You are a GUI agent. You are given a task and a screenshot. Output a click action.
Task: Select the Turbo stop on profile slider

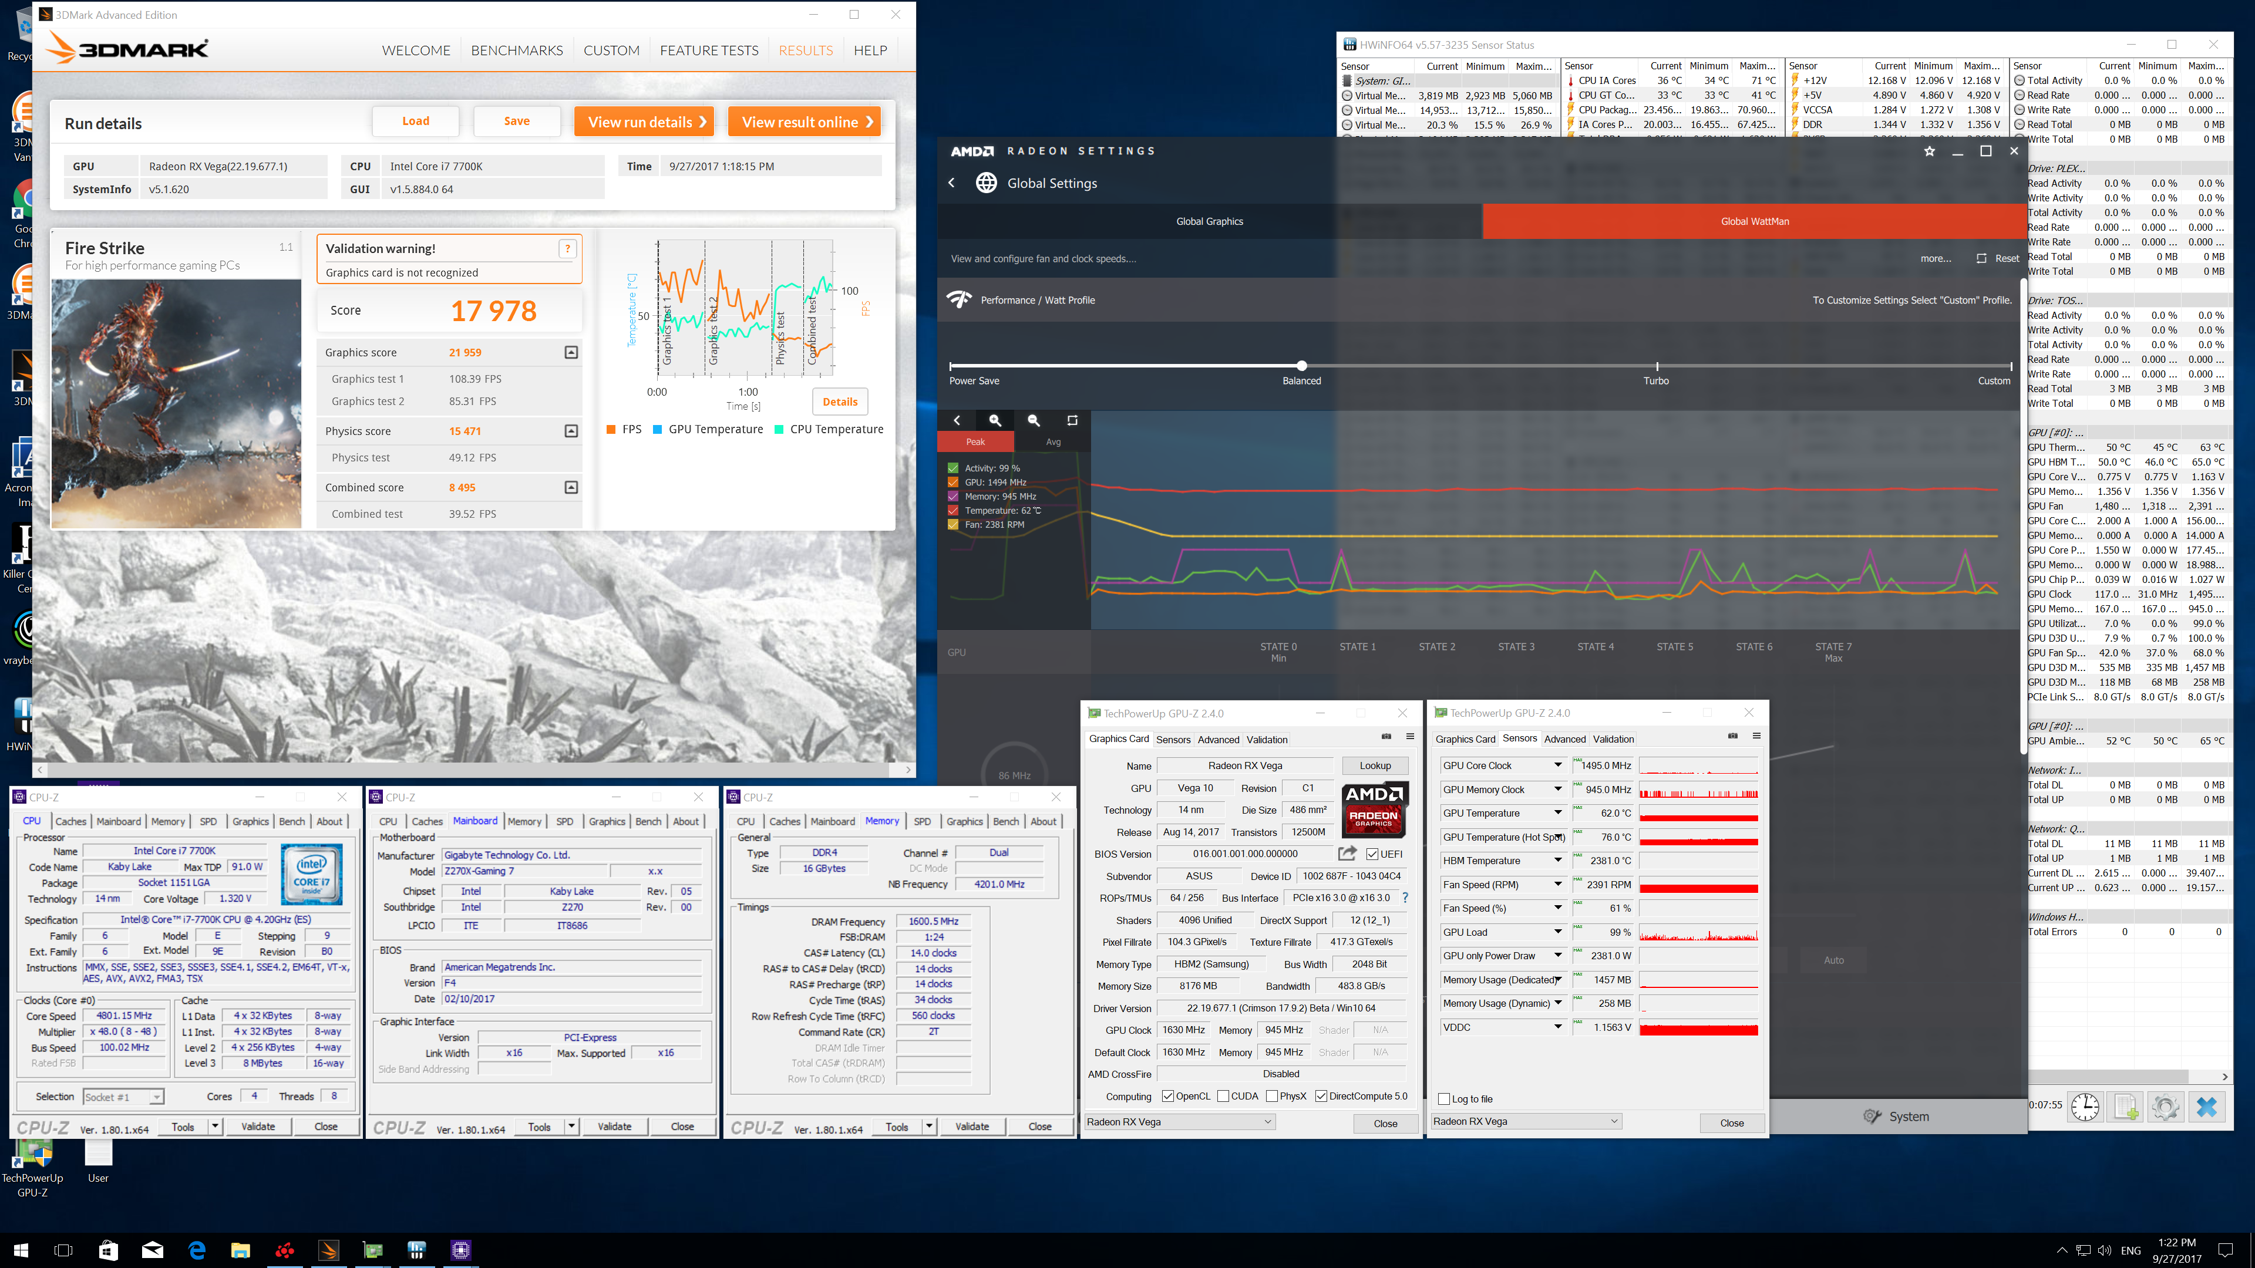pos(1656,367)
